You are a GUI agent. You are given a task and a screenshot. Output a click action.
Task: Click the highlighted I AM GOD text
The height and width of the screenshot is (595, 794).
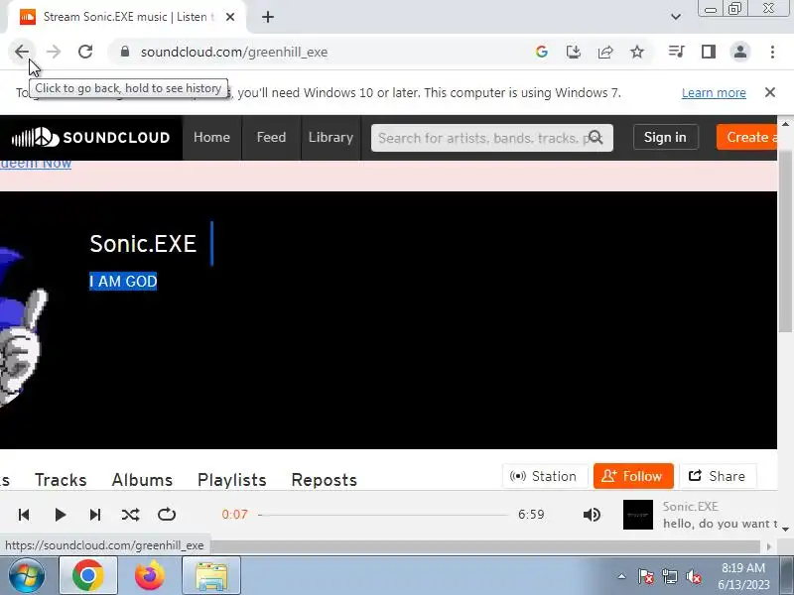123,282
